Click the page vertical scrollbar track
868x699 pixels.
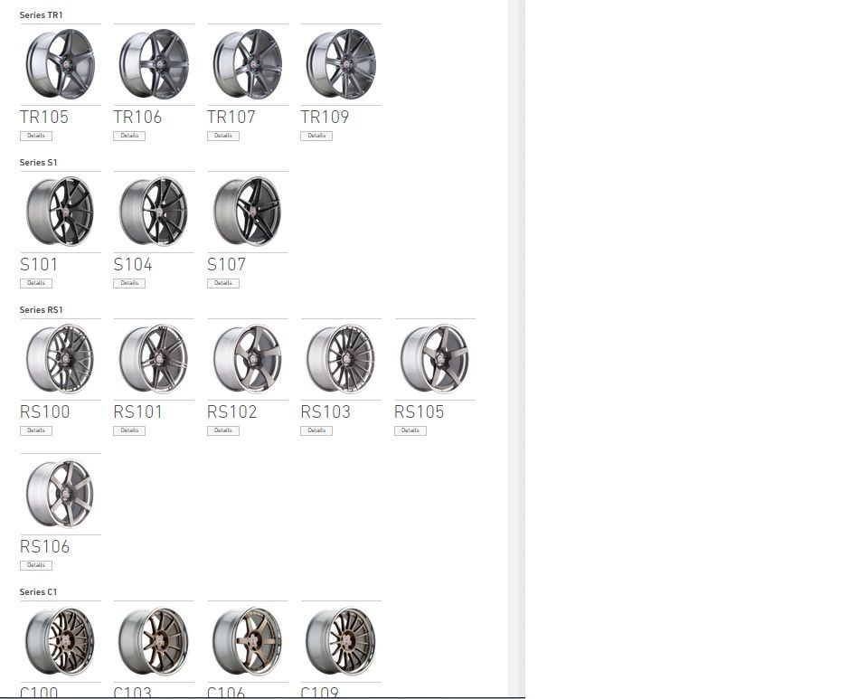click(x=516, y=349)
